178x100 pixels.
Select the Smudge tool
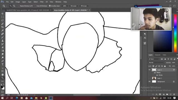(x=3, y=54)
